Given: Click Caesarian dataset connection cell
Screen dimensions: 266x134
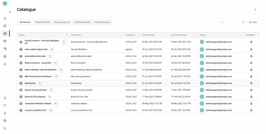Looking at the screenshot, I should (79, 103).
